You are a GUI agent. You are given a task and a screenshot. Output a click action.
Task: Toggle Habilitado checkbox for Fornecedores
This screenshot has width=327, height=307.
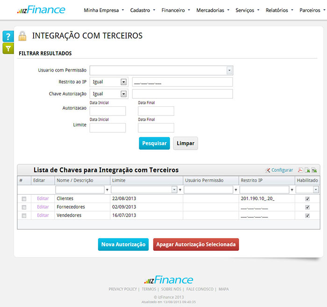click(x=307, y=207)
